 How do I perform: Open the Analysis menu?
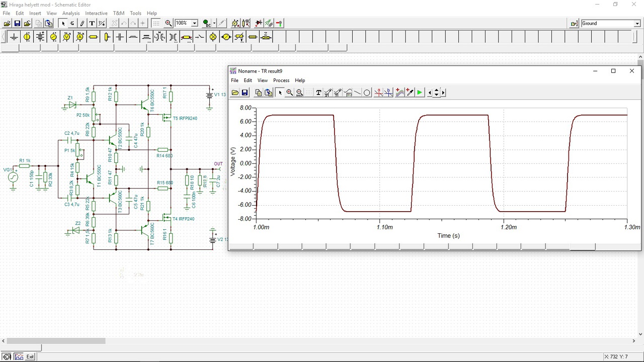[71, 13]
